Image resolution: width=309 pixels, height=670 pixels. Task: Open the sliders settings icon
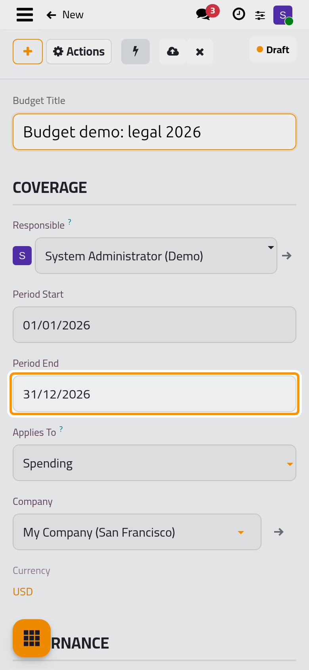260,15
